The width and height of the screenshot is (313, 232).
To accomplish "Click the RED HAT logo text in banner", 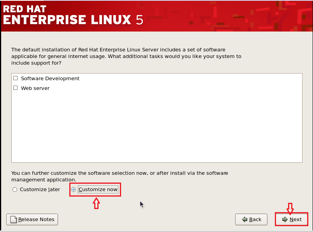I will click(x=25, y=8).
